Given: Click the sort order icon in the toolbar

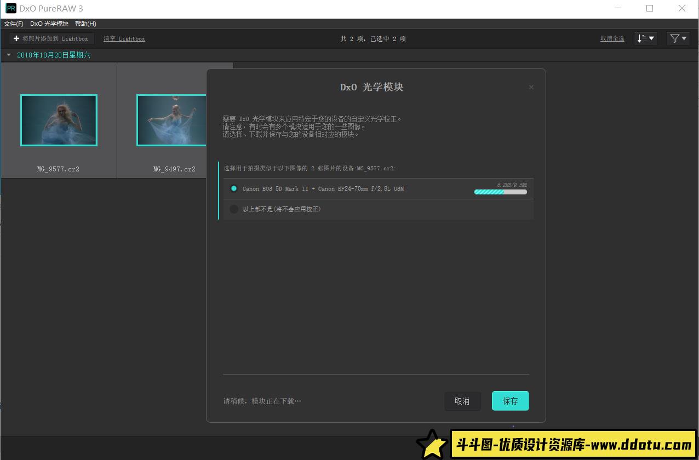Looking at the screenshot, I should tap(643, 38).
